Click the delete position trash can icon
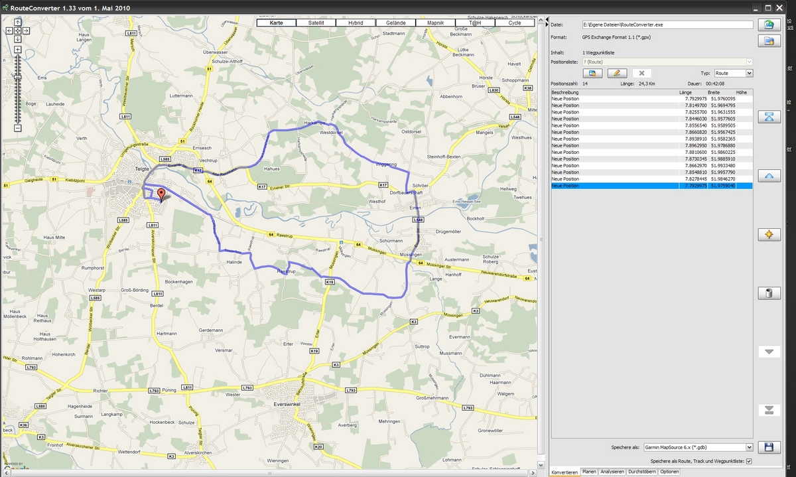The height and width of the screenshot is (477, 796). [769, 293]
